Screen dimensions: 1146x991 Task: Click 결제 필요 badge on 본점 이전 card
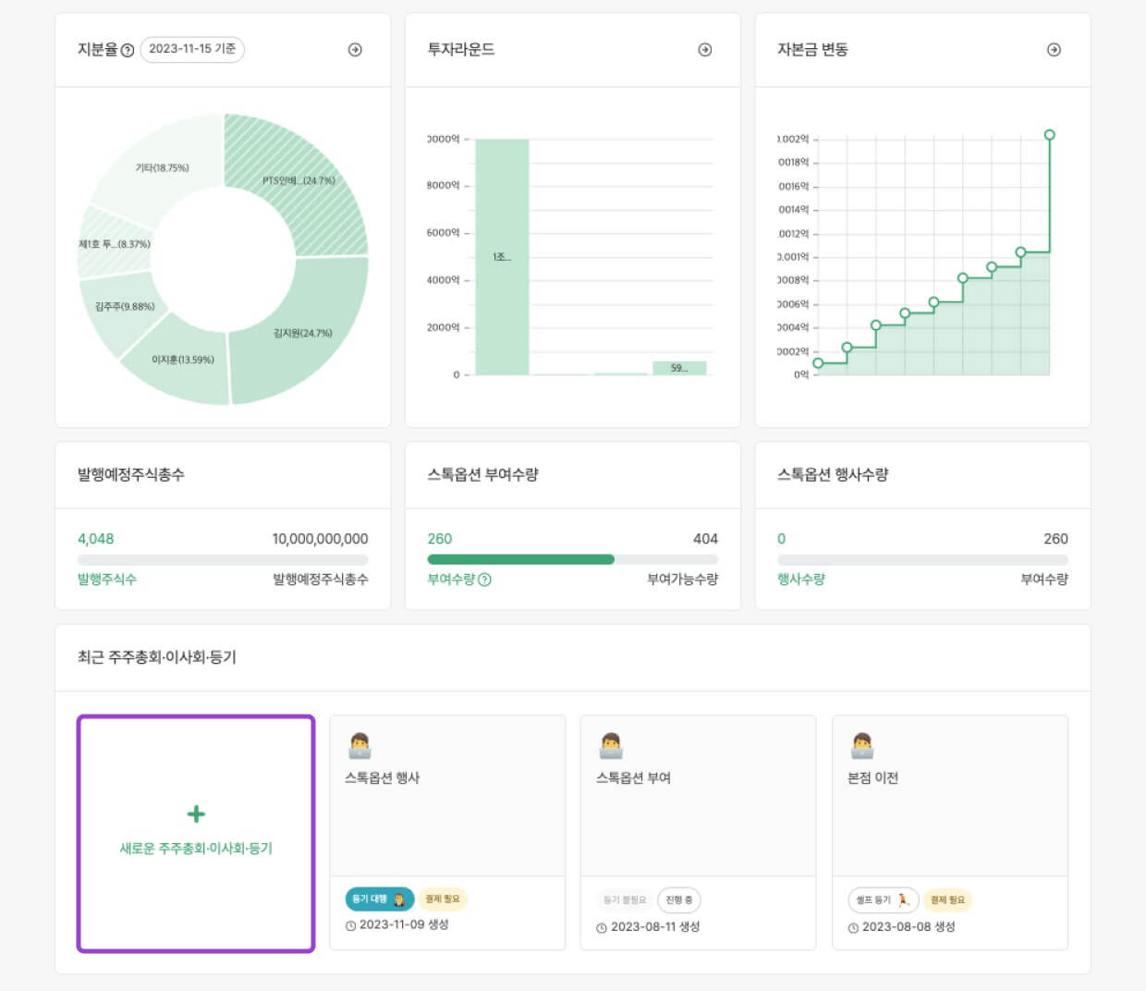(947, 899)
